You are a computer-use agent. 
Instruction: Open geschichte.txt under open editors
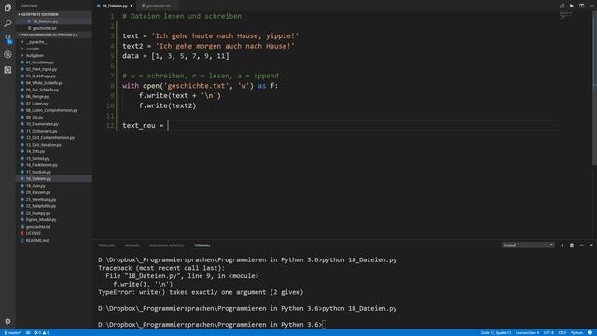tap(53, 28)
